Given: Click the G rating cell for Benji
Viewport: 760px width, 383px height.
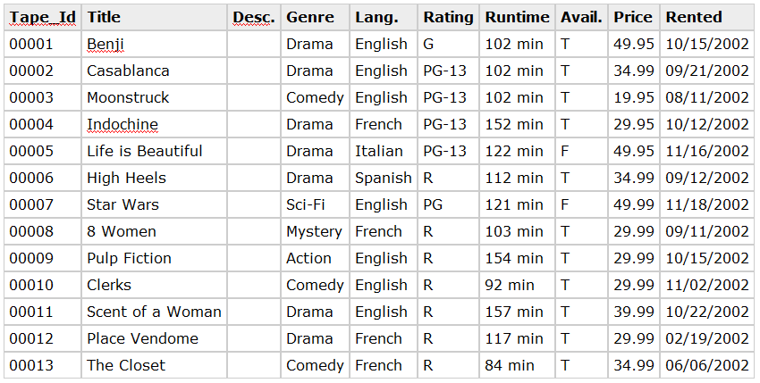Looking at the screenshot, I should pos(448,44).
